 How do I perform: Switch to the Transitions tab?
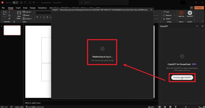click(x=42, y=8)
